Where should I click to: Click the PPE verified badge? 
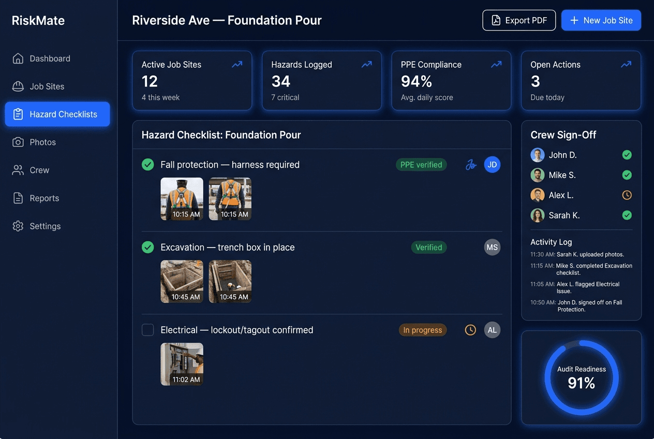click(422, 165)
